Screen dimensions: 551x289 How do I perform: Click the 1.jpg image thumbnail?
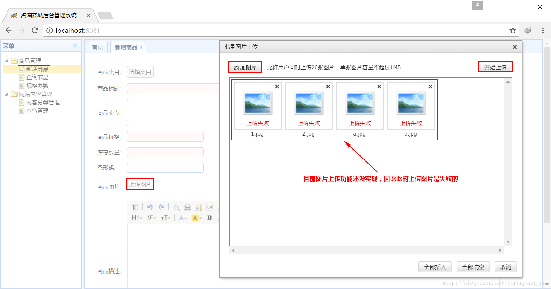click(x=258, y=103)
